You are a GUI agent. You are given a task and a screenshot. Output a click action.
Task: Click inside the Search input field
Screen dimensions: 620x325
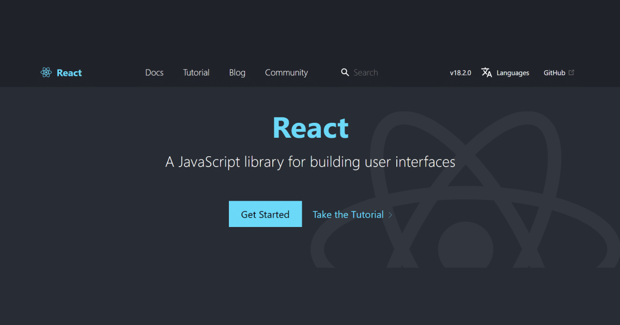point(372,72)
